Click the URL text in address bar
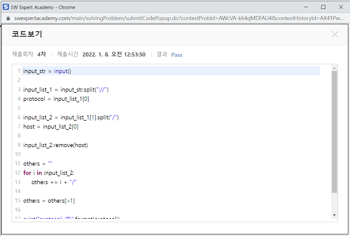Image resolution: width=350 pixels, height=236 pixels. [179, 18]
